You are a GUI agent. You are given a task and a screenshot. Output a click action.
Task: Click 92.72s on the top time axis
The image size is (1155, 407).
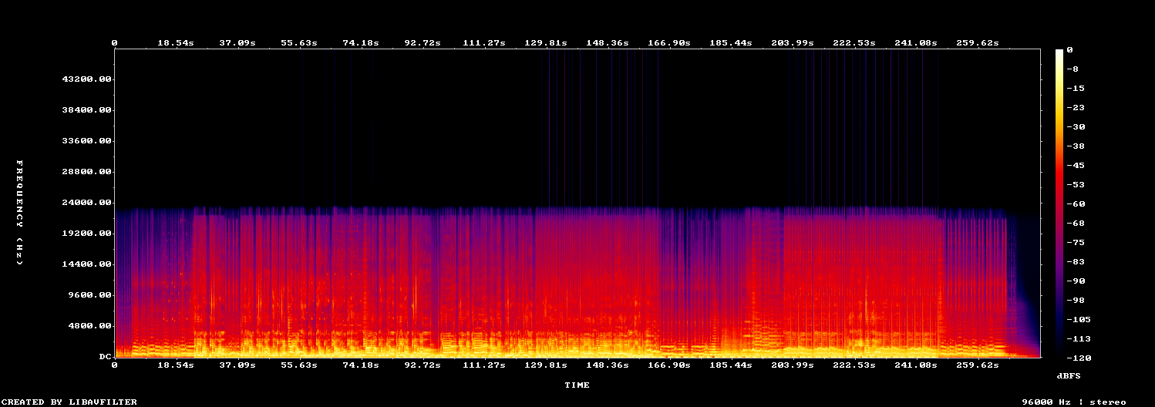pos(423,43)
